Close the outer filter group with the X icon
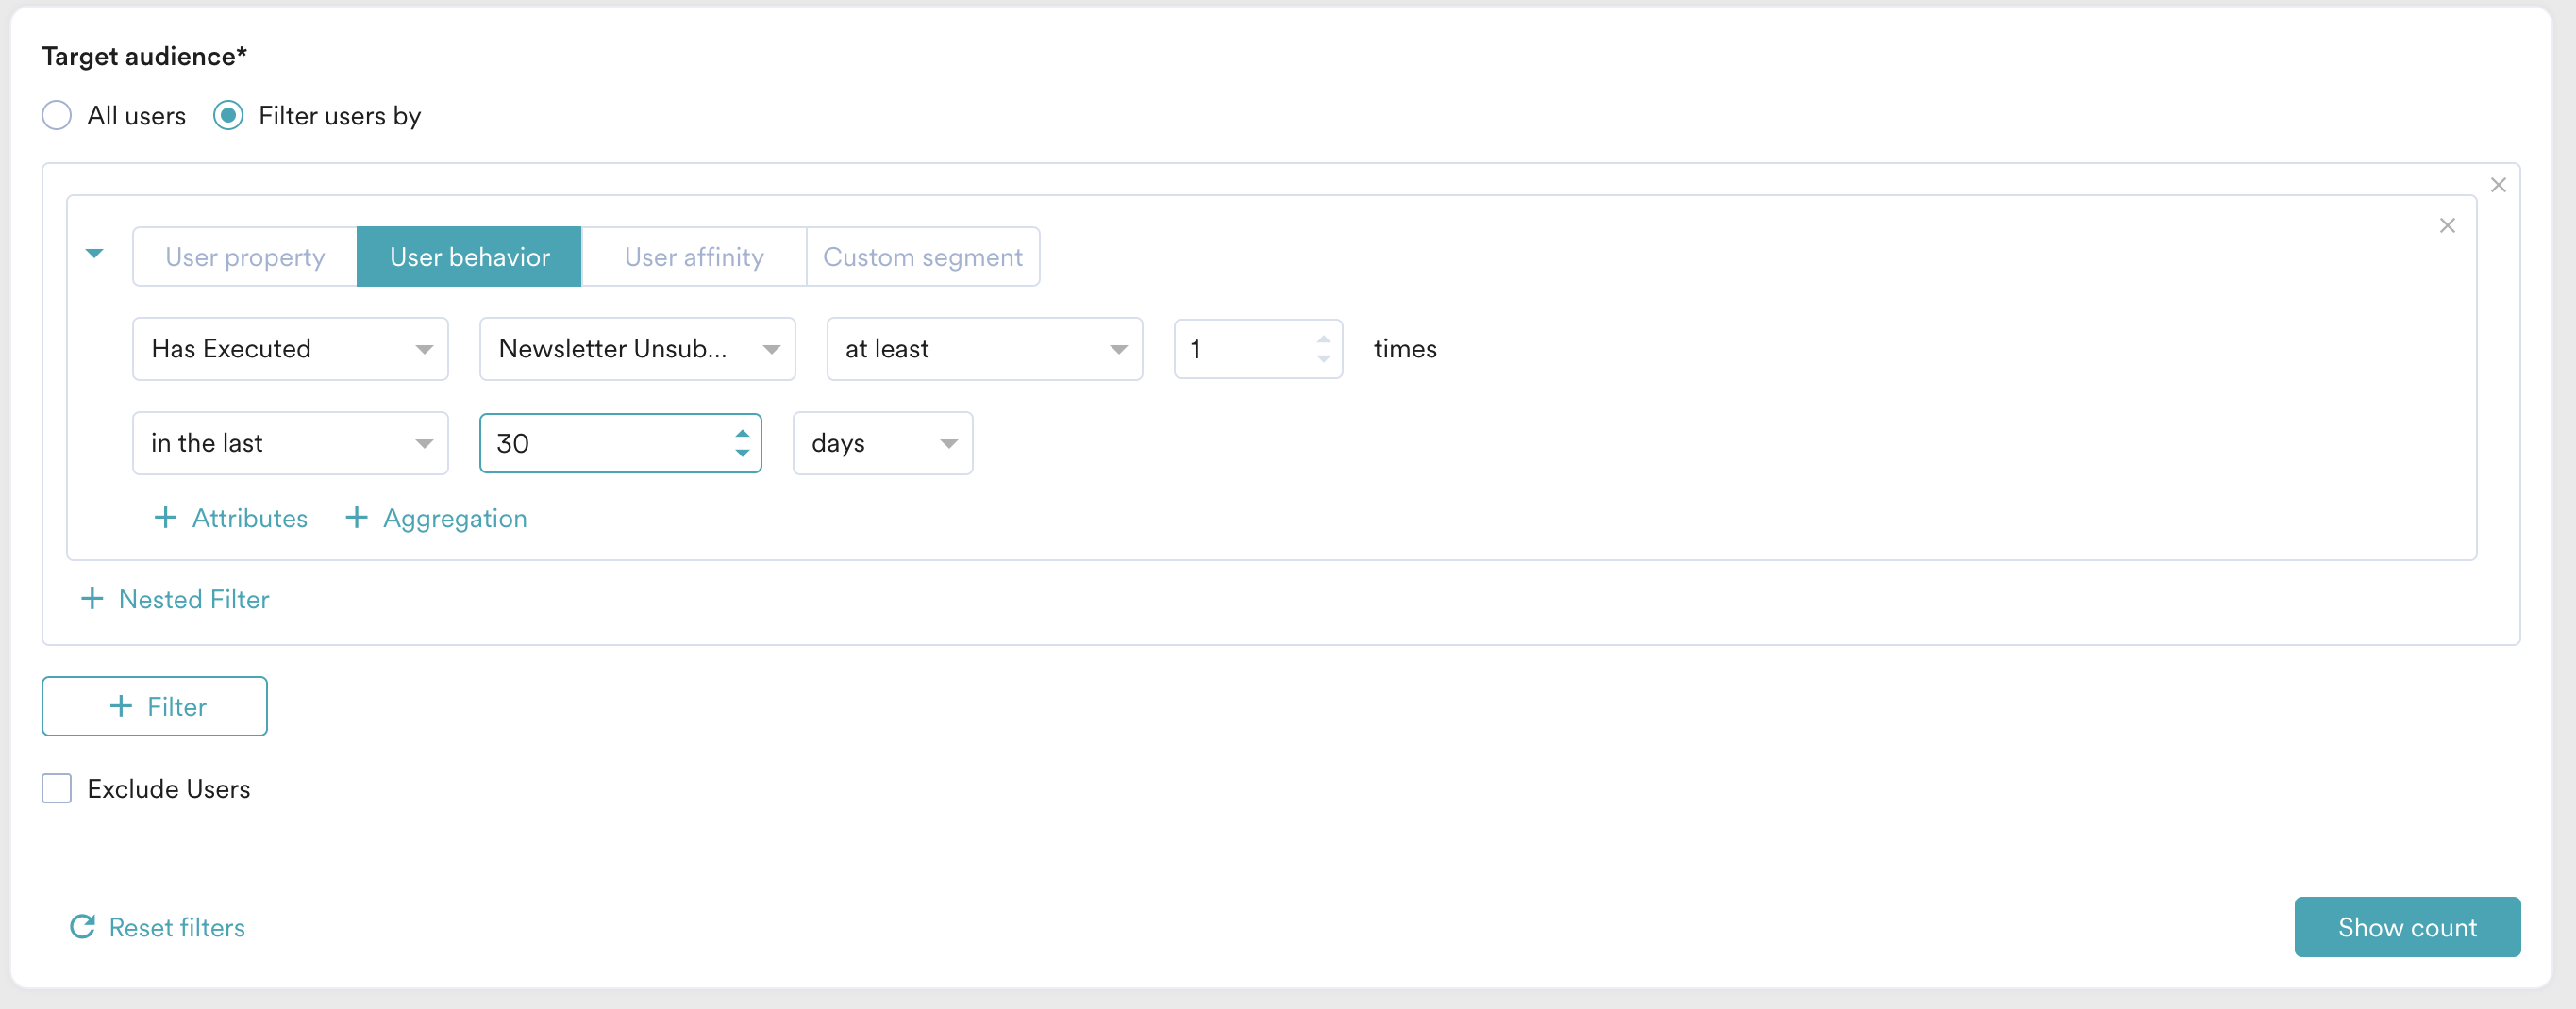 tap(2498, 185)
